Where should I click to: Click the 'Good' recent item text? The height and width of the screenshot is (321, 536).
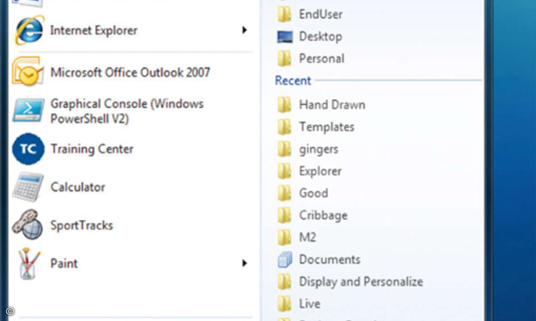pos(314,193)
